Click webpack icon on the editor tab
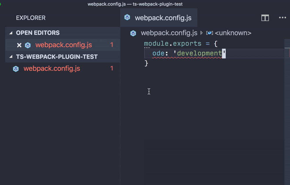Viewport: 290px width, 185px height. click(x=127, y=17)
